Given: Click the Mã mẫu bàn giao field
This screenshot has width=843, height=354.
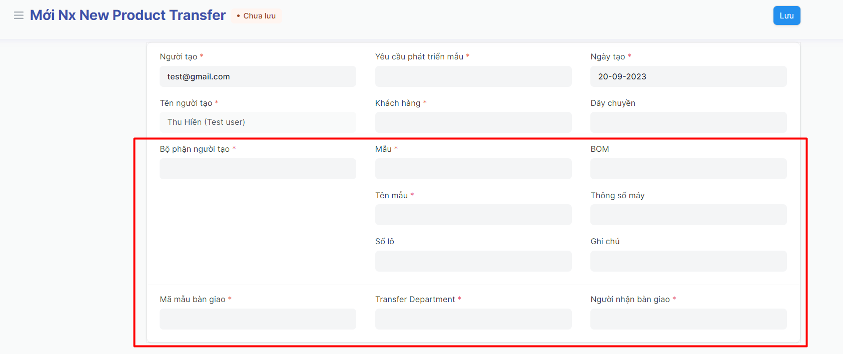Looking at the screenshot, I should (258, 319).
